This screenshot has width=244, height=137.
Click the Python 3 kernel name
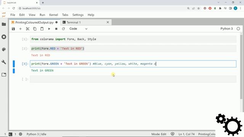click(226, 29)
